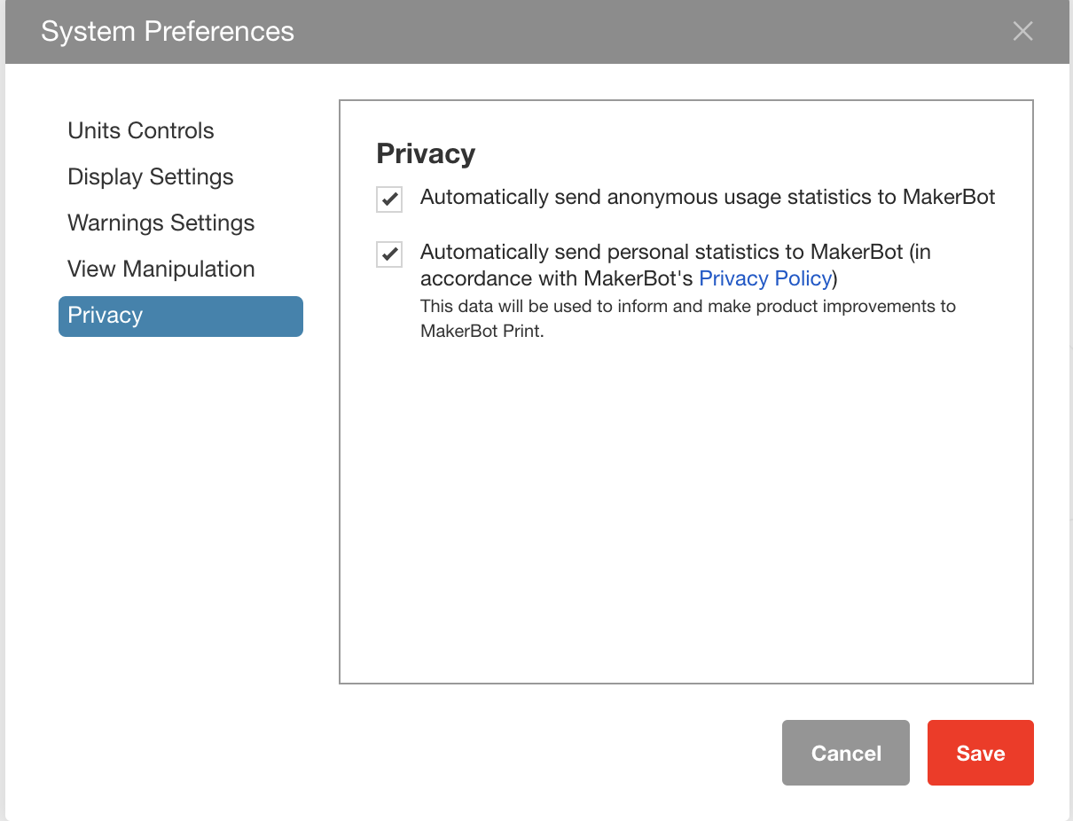Go to Warnings Settings
The width and height of the screenshot is (1073, 821).
tap(161, 223)
